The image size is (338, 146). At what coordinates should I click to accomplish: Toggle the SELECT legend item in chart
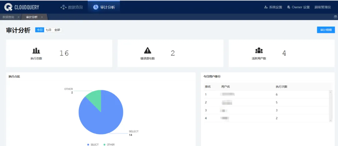93,144
